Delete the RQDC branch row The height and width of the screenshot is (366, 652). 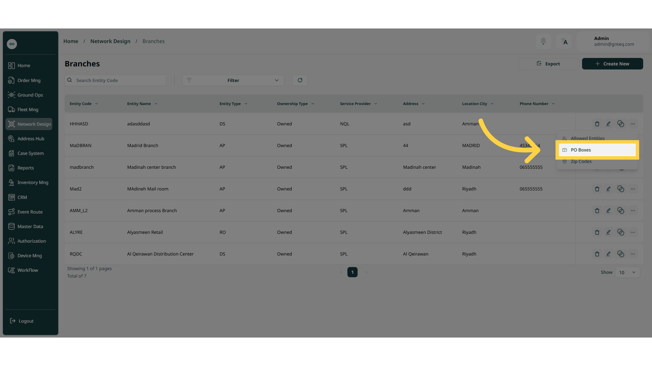coord(597,254)
